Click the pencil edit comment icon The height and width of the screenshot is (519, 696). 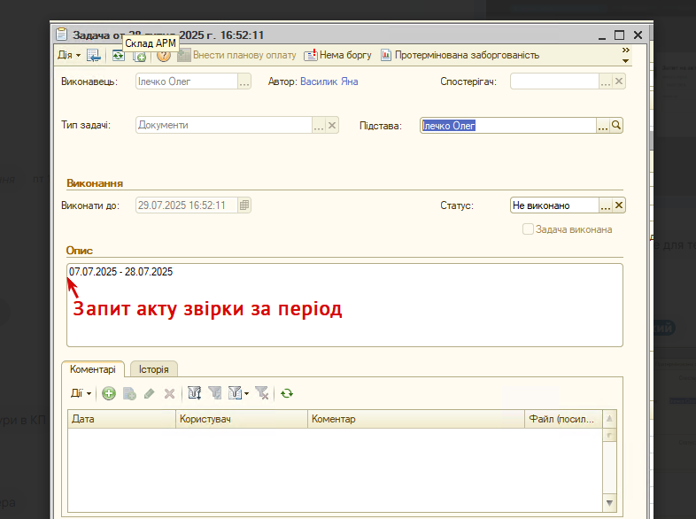(x=149, y=393)
